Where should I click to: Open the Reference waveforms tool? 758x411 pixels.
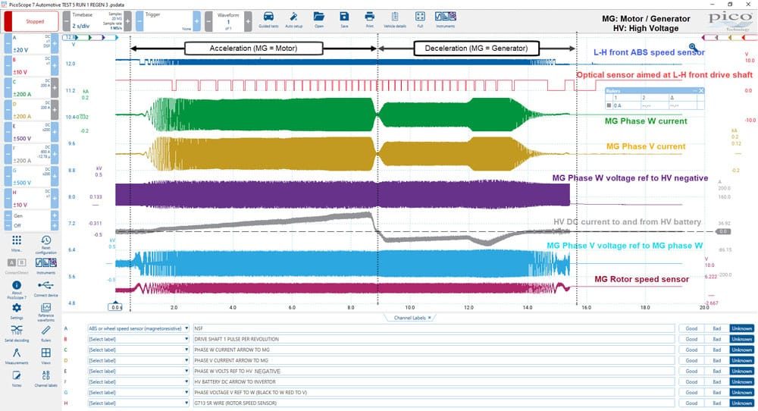[x=46, y=312]
